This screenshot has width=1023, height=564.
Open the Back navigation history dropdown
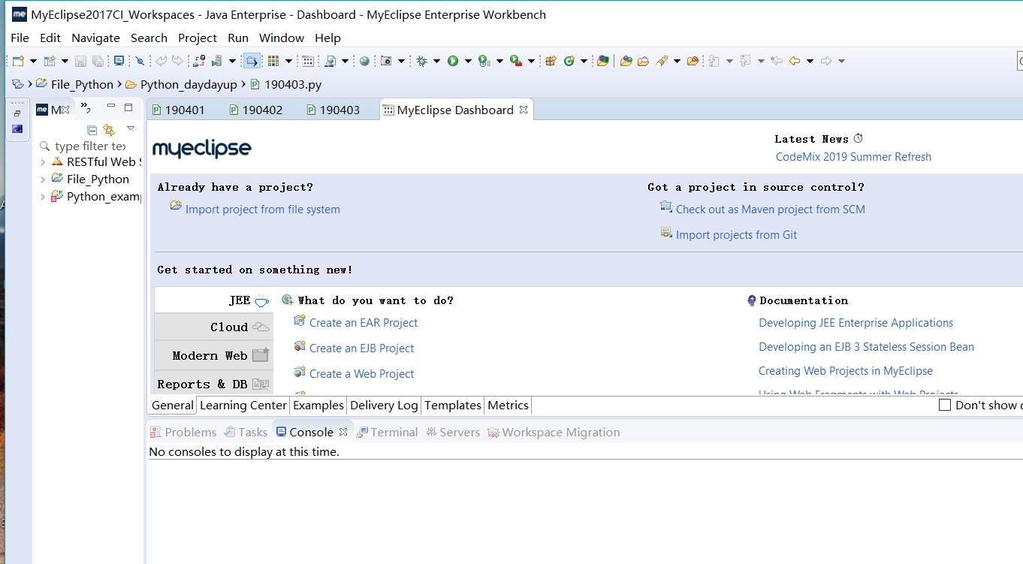coord(810,61)
